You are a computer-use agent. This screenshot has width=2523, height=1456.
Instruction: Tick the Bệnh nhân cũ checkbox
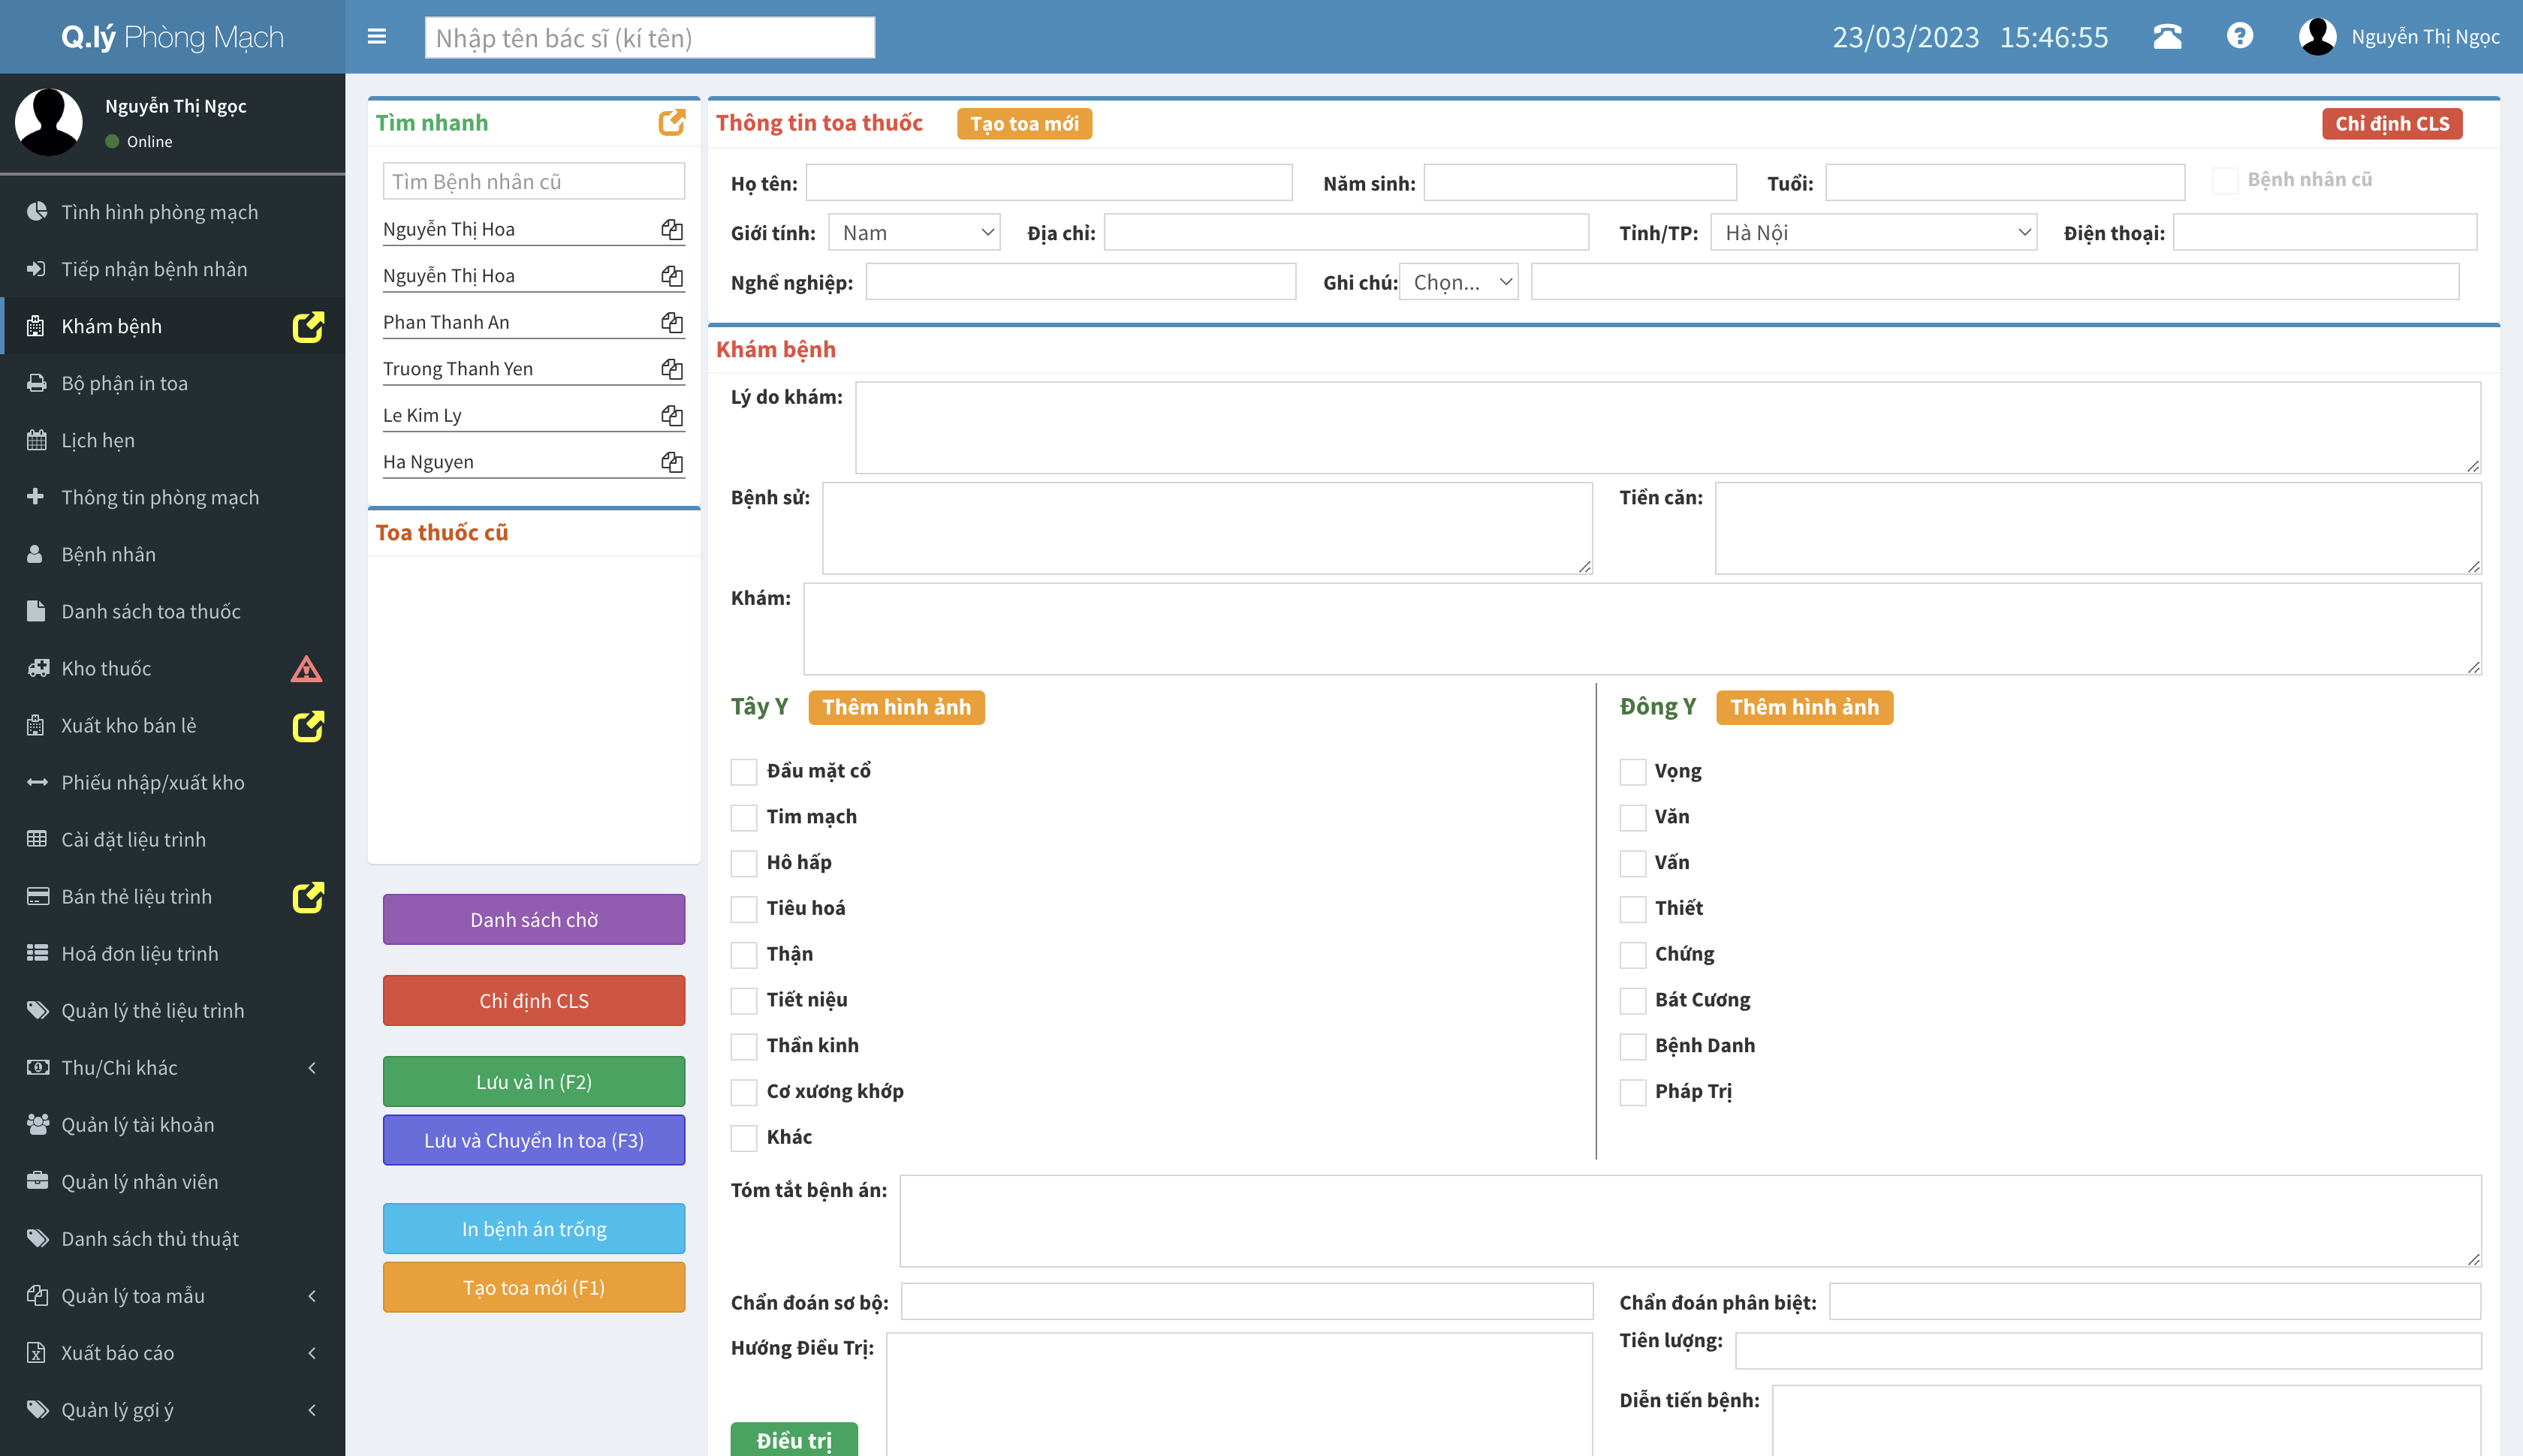[x=2225, y=181]
